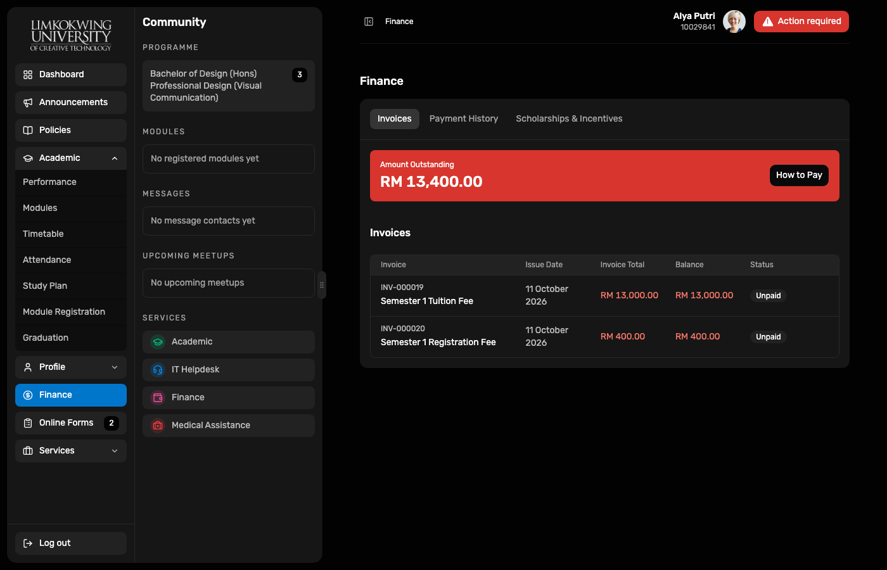Collapse the Academic section chevron
The height and width of the screenshot is (570, 887).
coord(115,158)
